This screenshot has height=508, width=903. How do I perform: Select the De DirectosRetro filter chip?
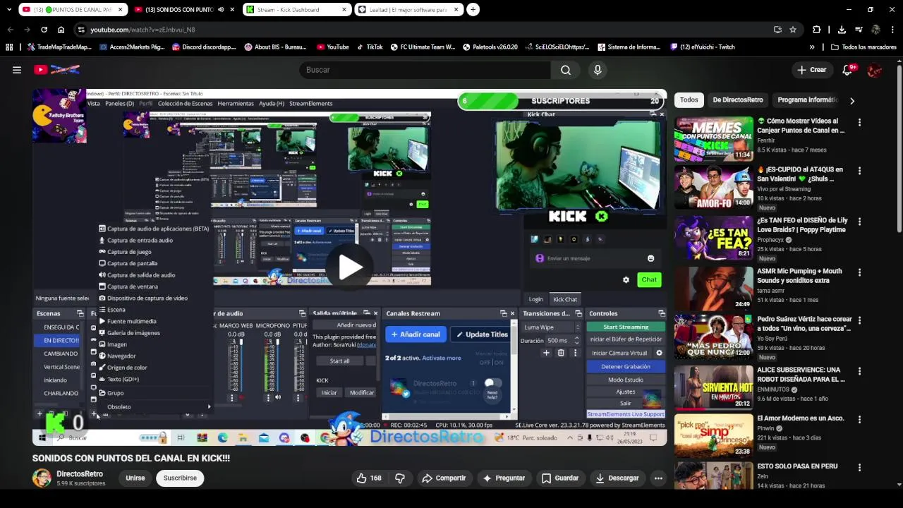pyautogui.click(x=737, y=100)
